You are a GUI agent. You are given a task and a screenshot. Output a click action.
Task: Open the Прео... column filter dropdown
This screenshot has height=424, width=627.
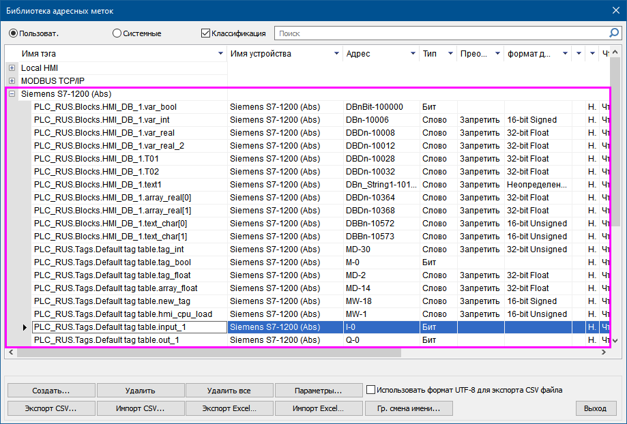point(497,54)
